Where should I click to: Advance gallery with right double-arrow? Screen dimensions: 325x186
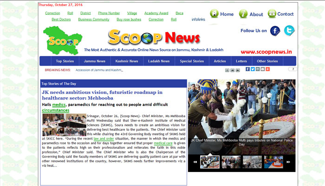coord(288,162)
